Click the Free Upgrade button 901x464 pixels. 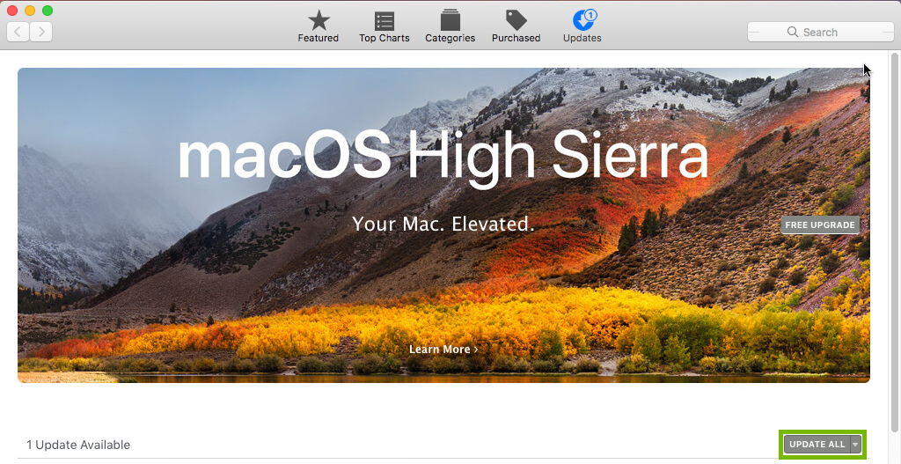point(820,225)
